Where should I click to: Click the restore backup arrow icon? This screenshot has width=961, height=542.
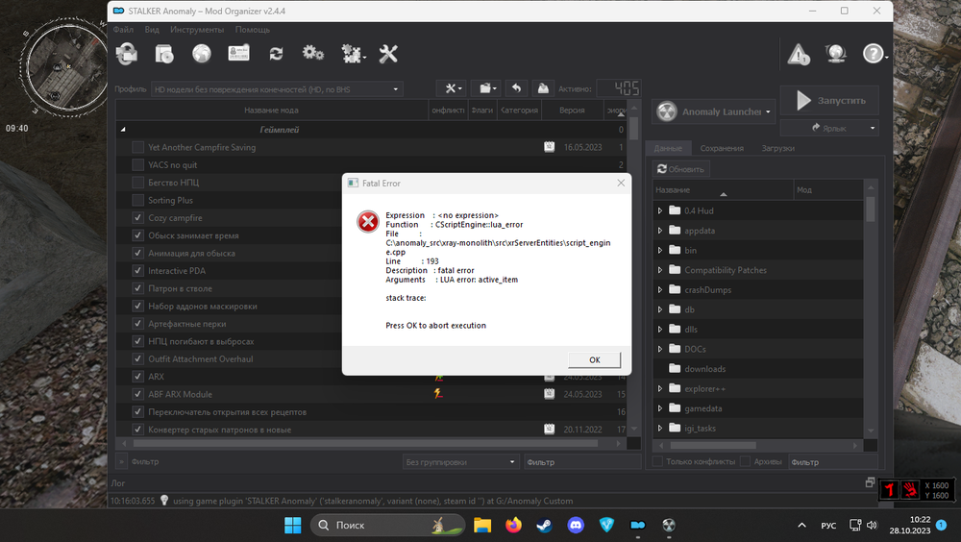pyautogui.click(x=516, y=88)
